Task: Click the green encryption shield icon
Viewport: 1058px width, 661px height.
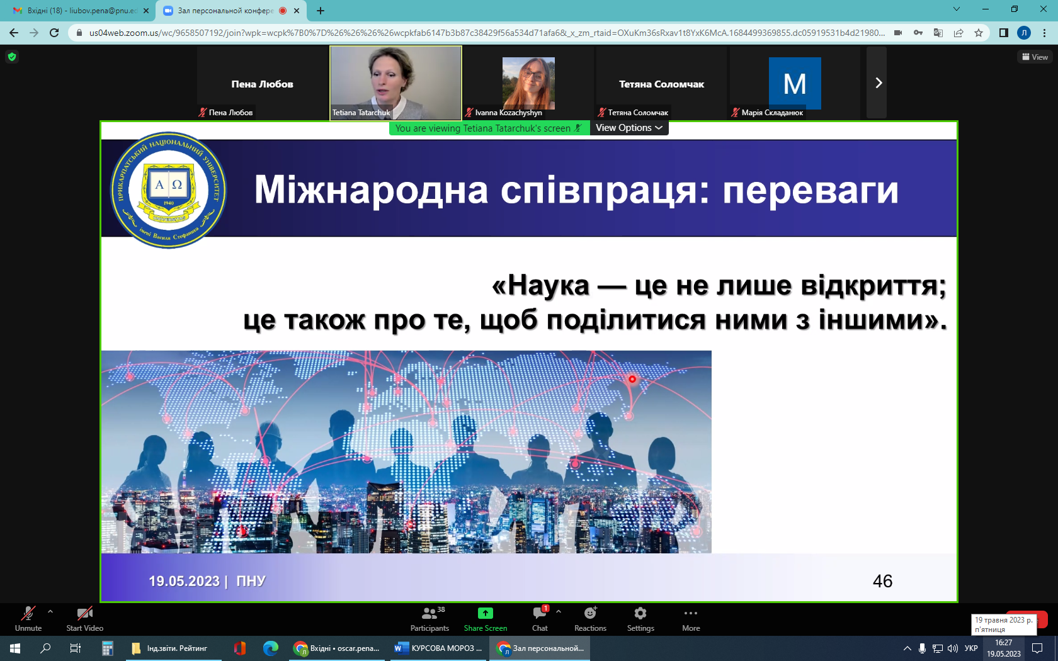Action: click(12, 57)
